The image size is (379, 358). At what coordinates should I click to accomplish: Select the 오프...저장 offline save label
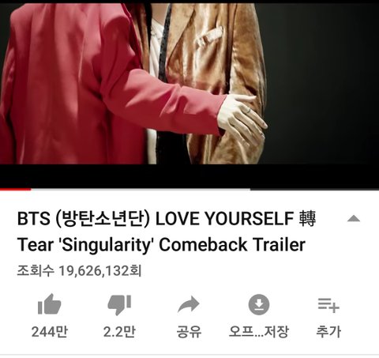pyautogui.click(x=259, y=332)
